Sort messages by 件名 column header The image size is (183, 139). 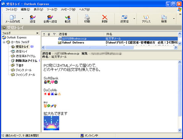141,34
